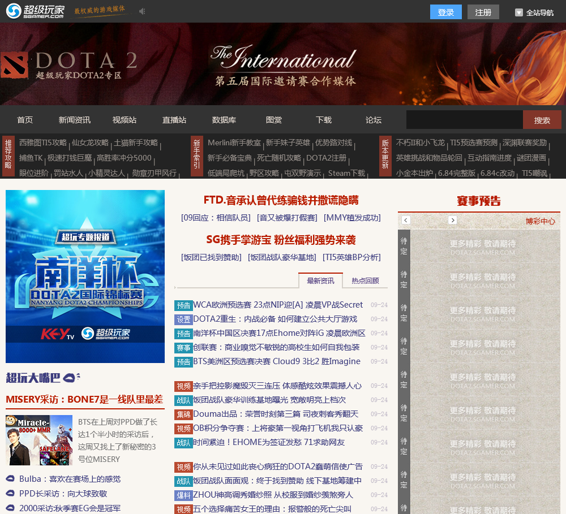Image resolution: width=566 pixels, height=514 pixels.
Task: Open the 论坛 nav item
Action: (x=374, y=120)
